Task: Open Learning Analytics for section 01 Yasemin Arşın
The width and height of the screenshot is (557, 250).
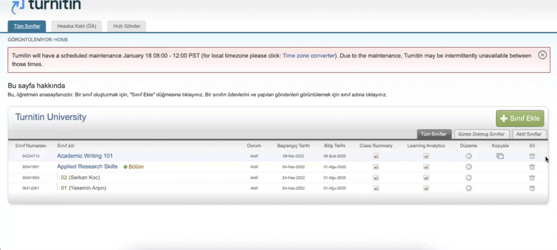Action: (426, 188)
